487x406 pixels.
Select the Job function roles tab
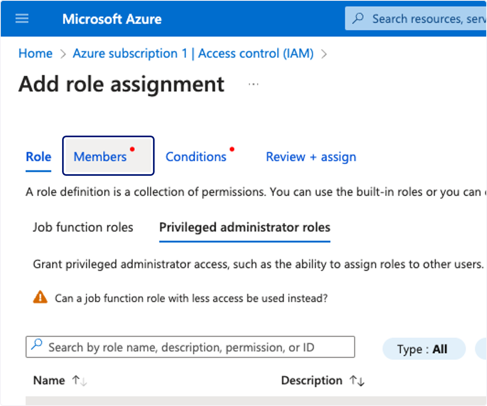(83, 227)
